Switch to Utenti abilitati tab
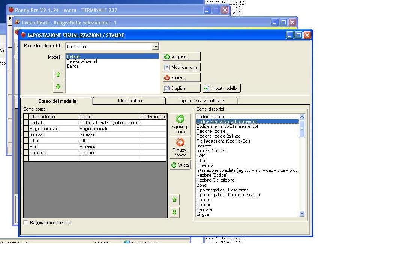Screen dimensions: 405x276 pos(129,101)
